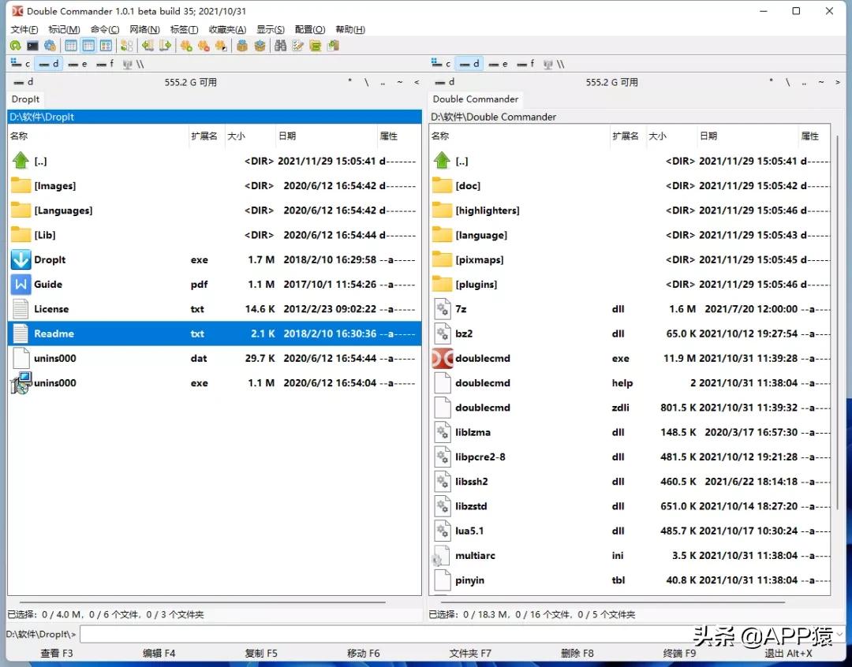
Task: Toggle brief list view mode
Action: coord(71,46)
